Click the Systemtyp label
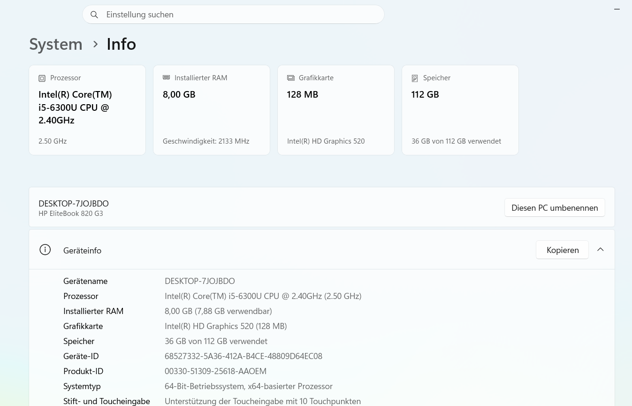The image size is (632, 406). tap(82, 386)
